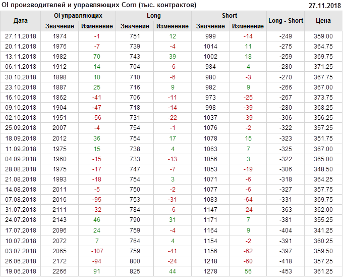Click the Long - Short value -453

pyautogui.click(x=285, y=272)
